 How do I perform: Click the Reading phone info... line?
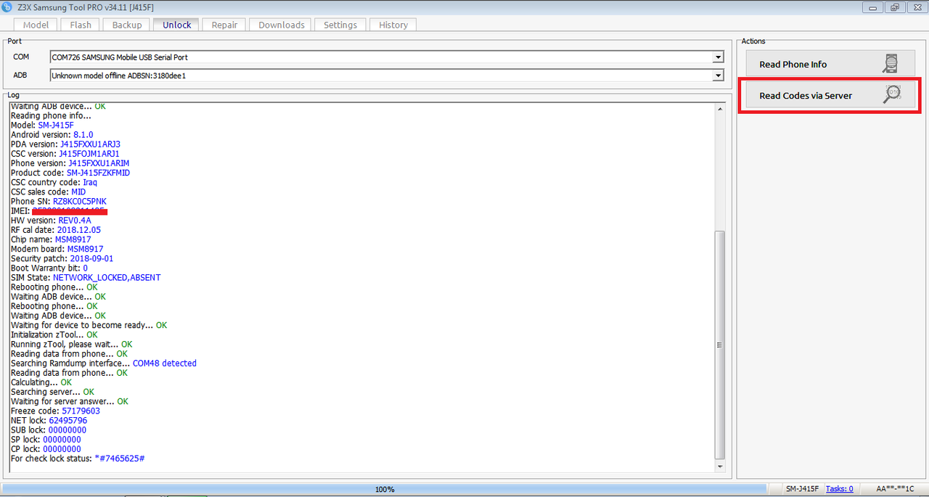51,116
